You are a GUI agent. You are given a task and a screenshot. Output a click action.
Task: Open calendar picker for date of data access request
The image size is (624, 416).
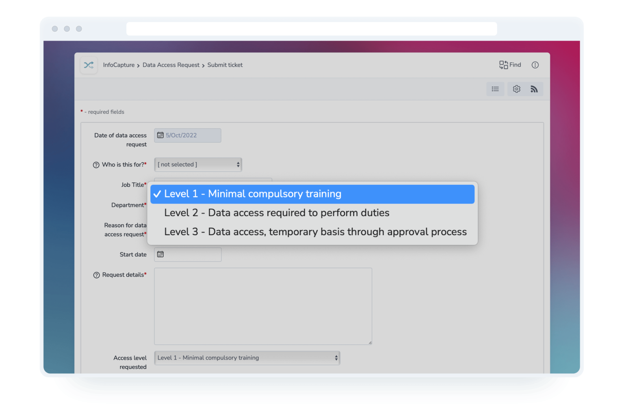[x=160, y=134]
